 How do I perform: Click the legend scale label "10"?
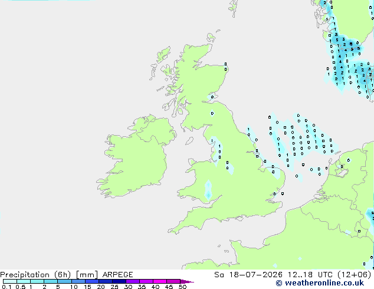(x=74, y=287)
